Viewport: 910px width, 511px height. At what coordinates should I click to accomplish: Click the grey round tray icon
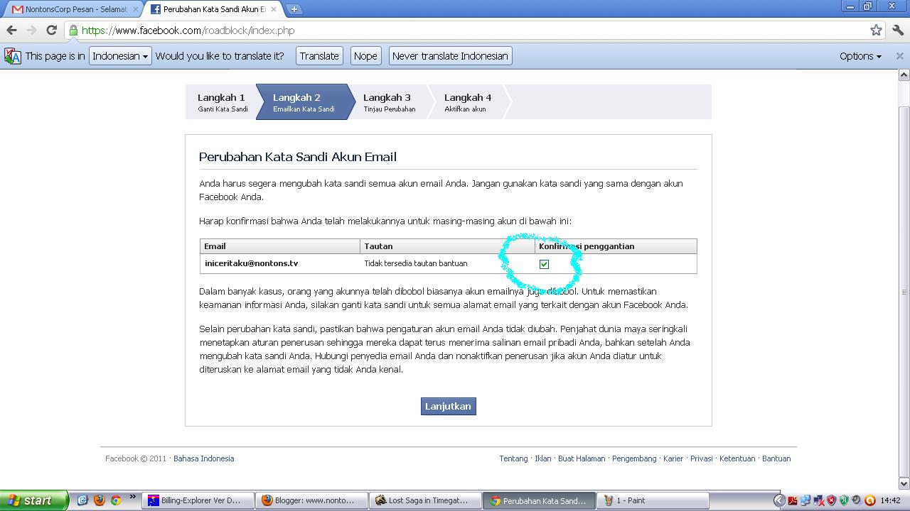857,500
